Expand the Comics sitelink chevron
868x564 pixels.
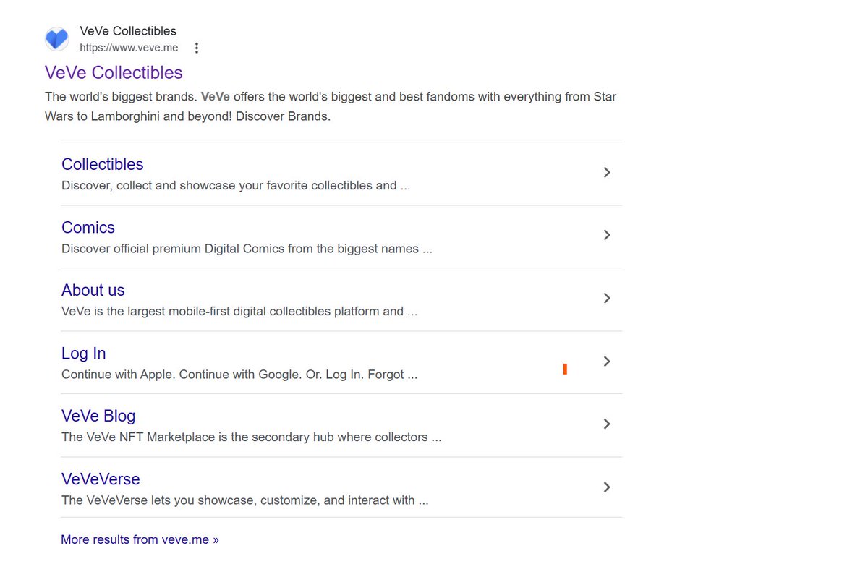click(607, 235)
